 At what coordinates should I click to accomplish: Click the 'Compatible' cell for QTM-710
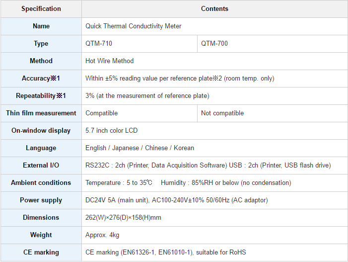[139, 113]
